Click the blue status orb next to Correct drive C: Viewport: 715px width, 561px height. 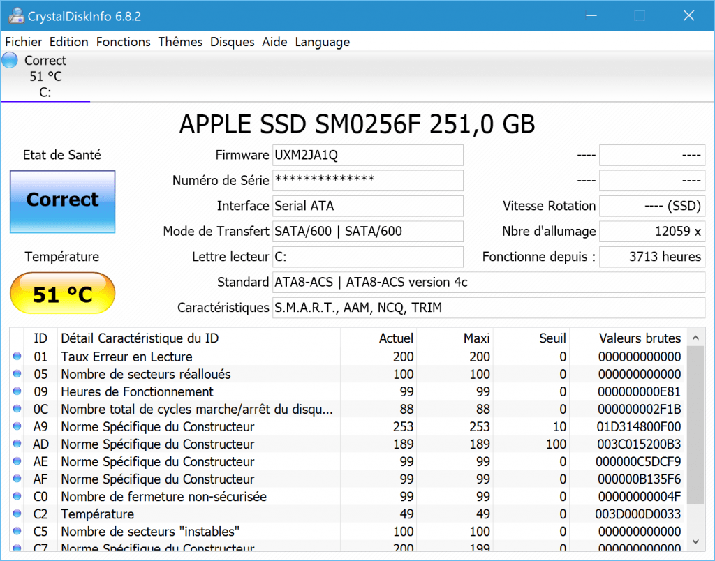[10, 60]
